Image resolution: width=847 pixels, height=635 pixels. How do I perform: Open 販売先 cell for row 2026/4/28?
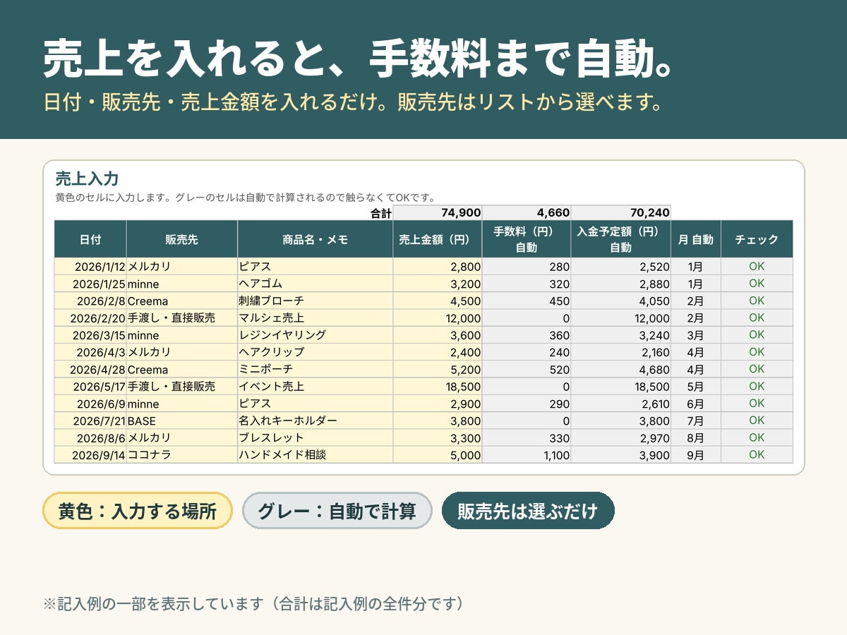pos(182,369)
